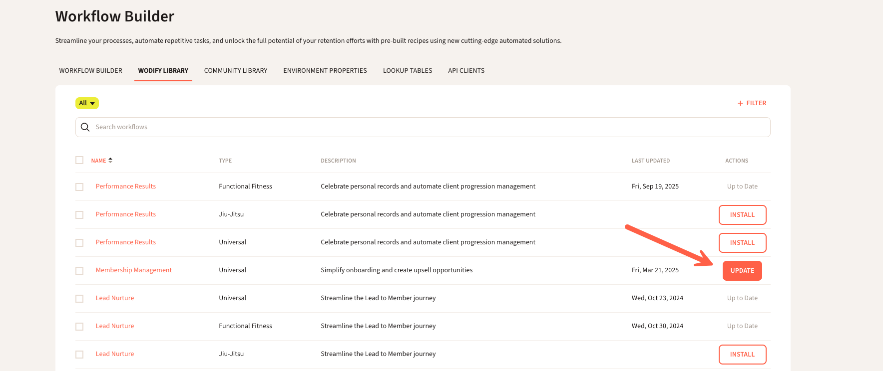Switch to the Community Library tab
Viewport: 883px width, 371px height.
(236, 71)
